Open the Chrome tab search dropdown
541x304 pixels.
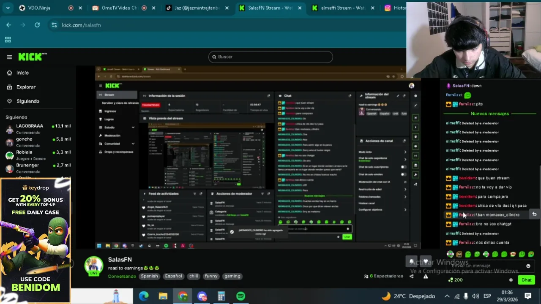coord(8,8)
